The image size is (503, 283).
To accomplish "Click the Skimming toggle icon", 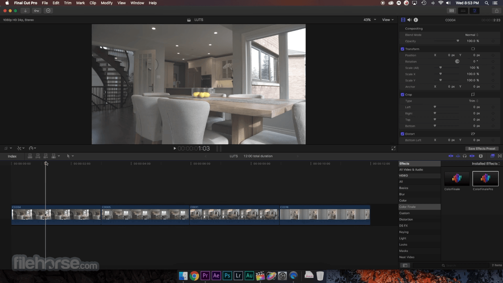I will pyautogui.click(x=451, y=156).
